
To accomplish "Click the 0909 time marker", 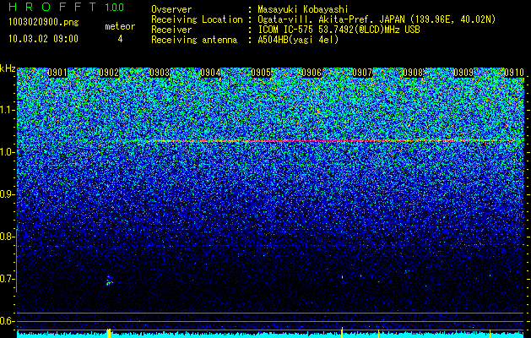I will pyautogui.click(x=463, y=73).
